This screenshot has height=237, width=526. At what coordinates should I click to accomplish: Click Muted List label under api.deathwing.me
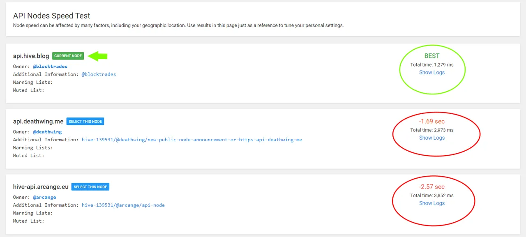(29, 156)
